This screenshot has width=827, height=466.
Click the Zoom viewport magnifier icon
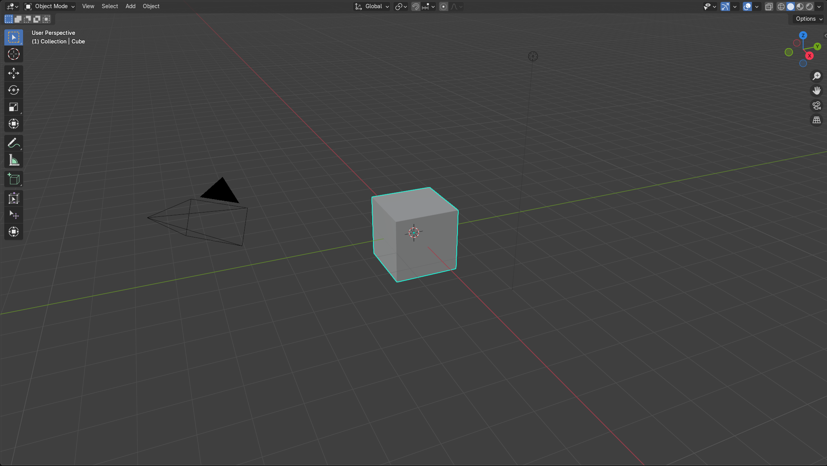click(816, 76)
